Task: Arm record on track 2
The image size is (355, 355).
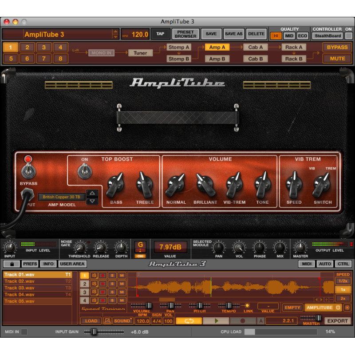Action: click(103, 284)
